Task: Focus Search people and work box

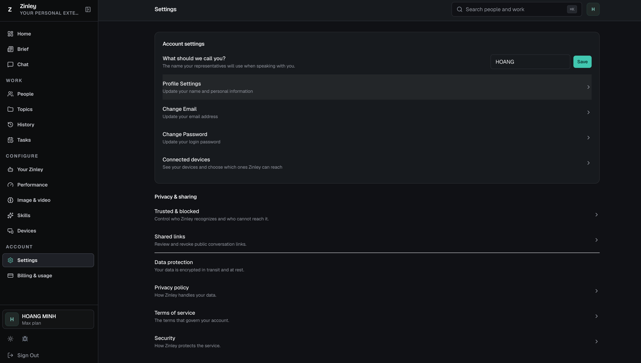Action: [x=516, y=9]
